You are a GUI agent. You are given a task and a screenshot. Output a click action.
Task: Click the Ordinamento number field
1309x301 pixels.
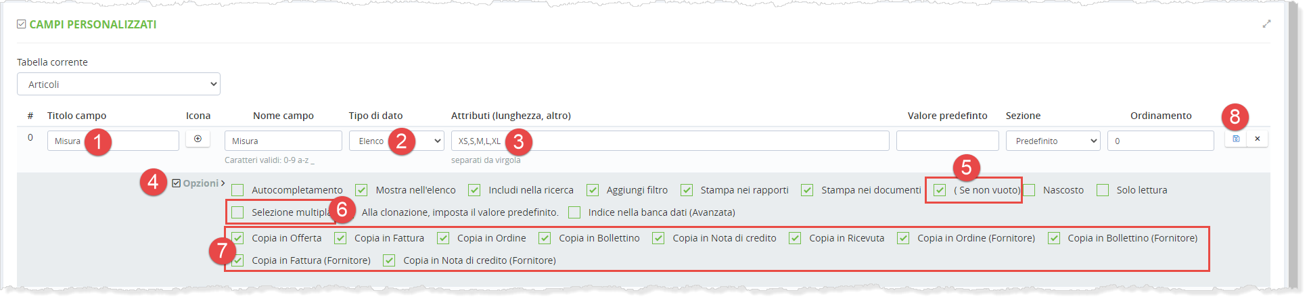(x=1160, y=141)
